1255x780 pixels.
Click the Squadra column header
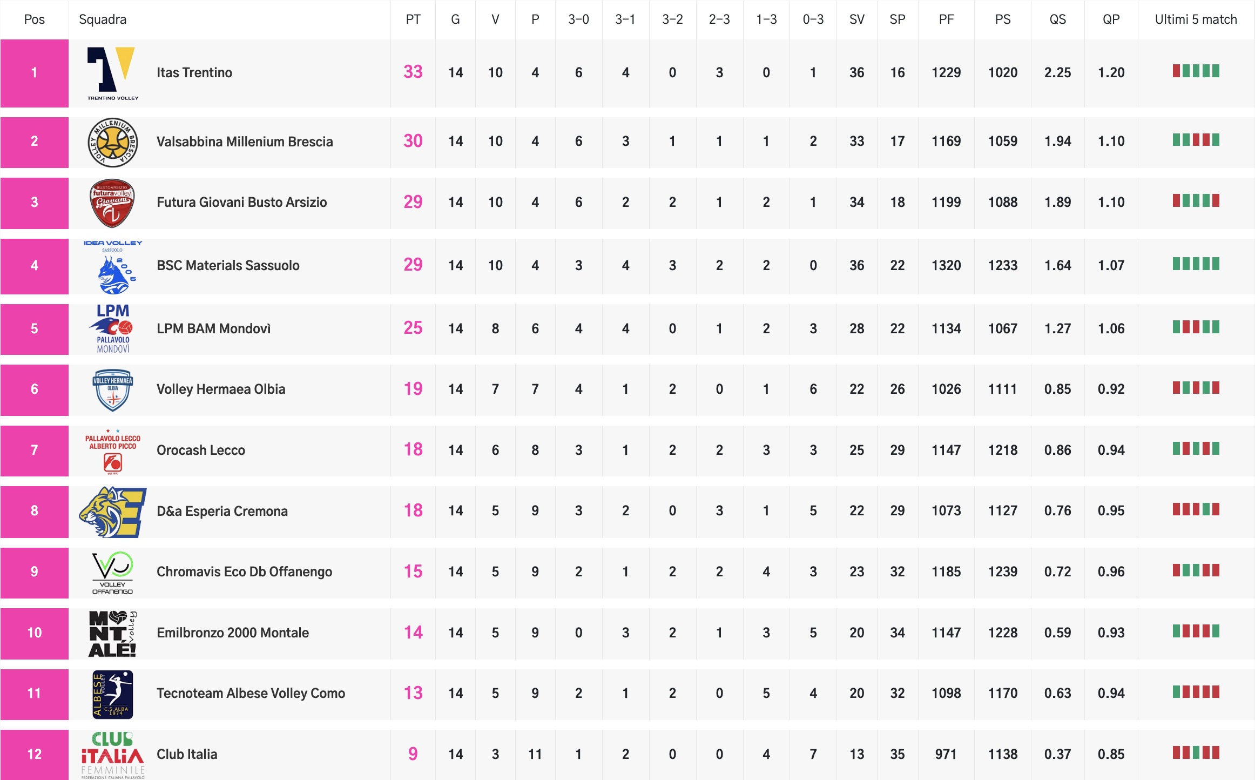(x=103, y=19)
